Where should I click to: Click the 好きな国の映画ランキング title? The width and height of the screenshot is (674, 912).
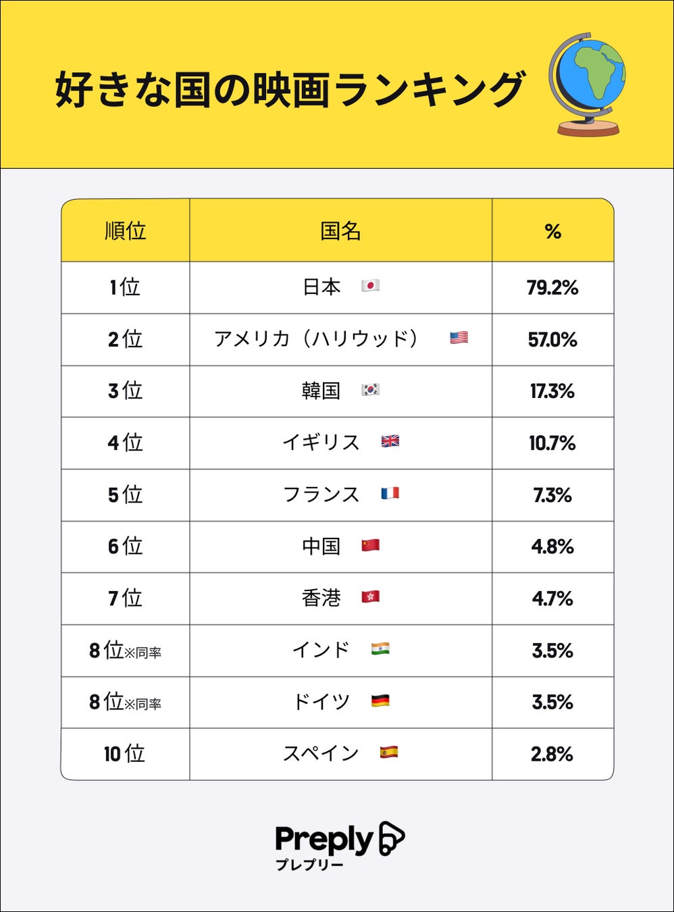289,89
